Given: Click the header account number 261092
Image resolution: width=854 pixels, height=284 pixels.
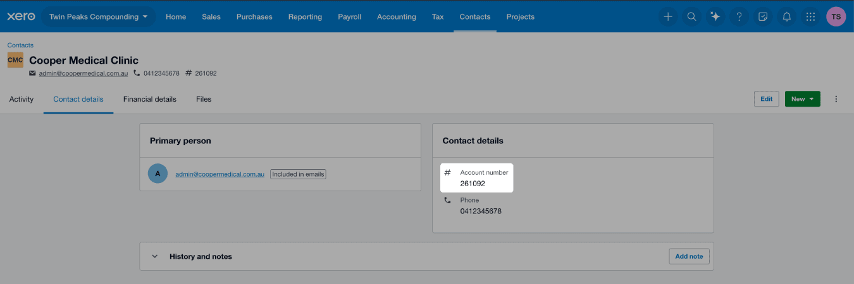Looking at the screenshot, I should coord(206,73).
